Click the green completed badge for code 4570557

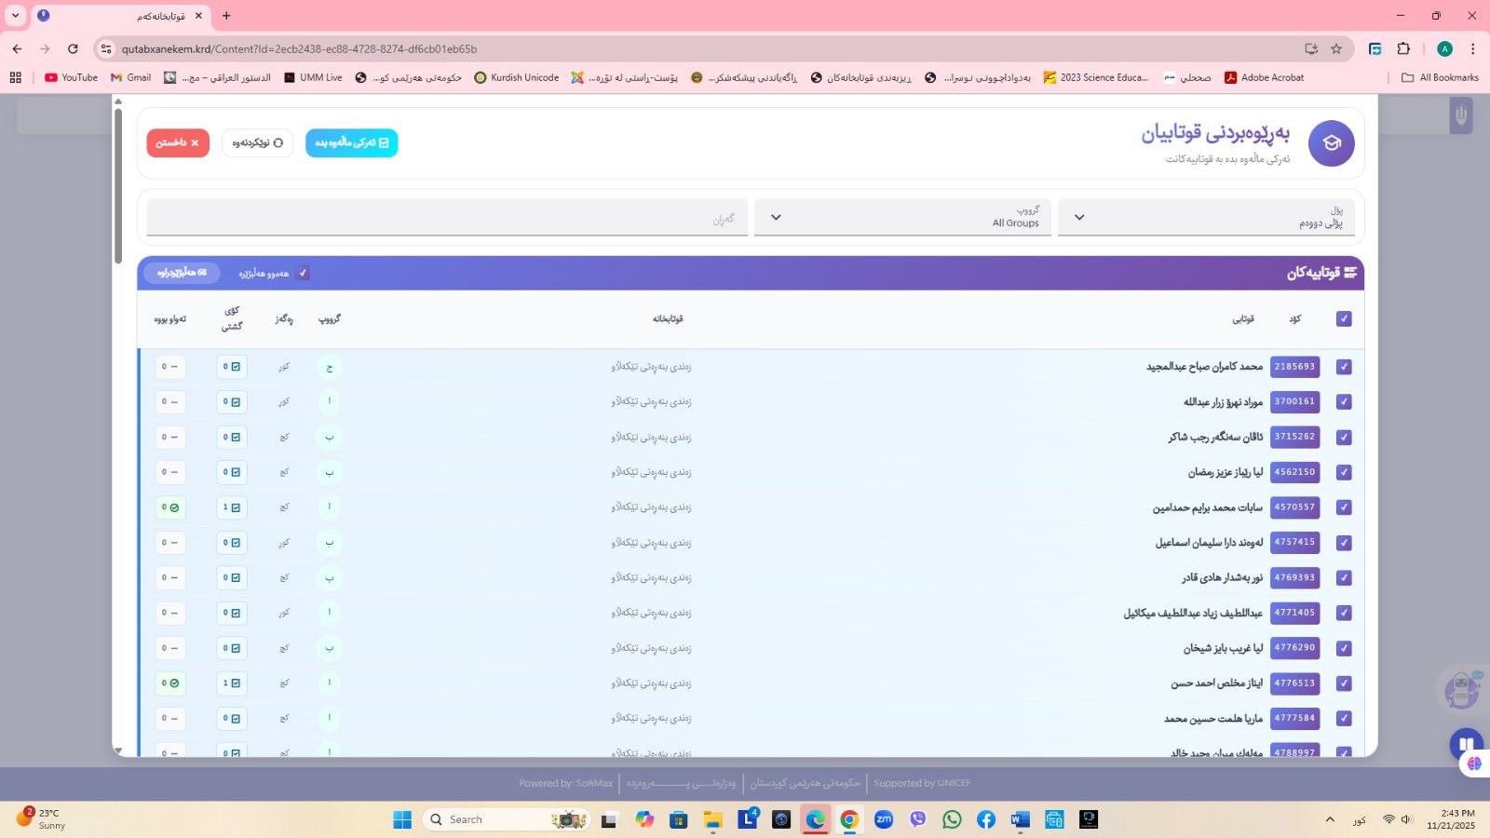pyautogui.click(x=170, y=507)
